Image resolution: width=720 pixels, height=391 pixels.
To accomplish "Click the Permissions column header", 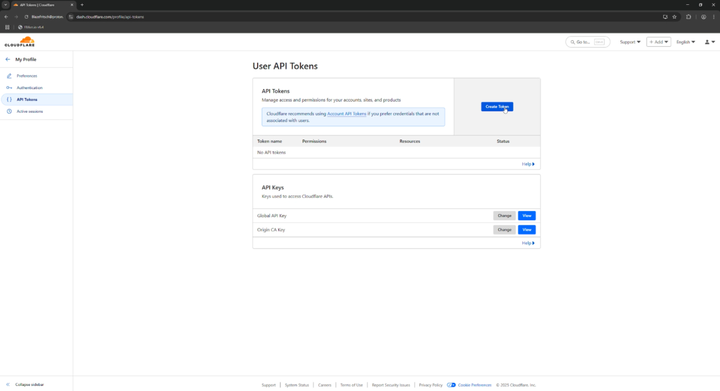I will click(314, 141).
